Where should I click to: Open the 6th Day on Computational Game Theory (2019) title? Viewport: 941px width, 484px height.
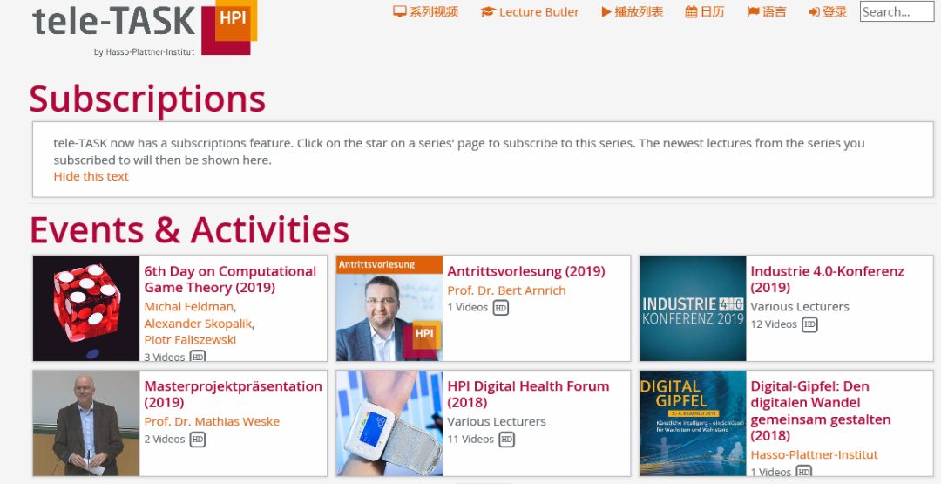point(230,279)
